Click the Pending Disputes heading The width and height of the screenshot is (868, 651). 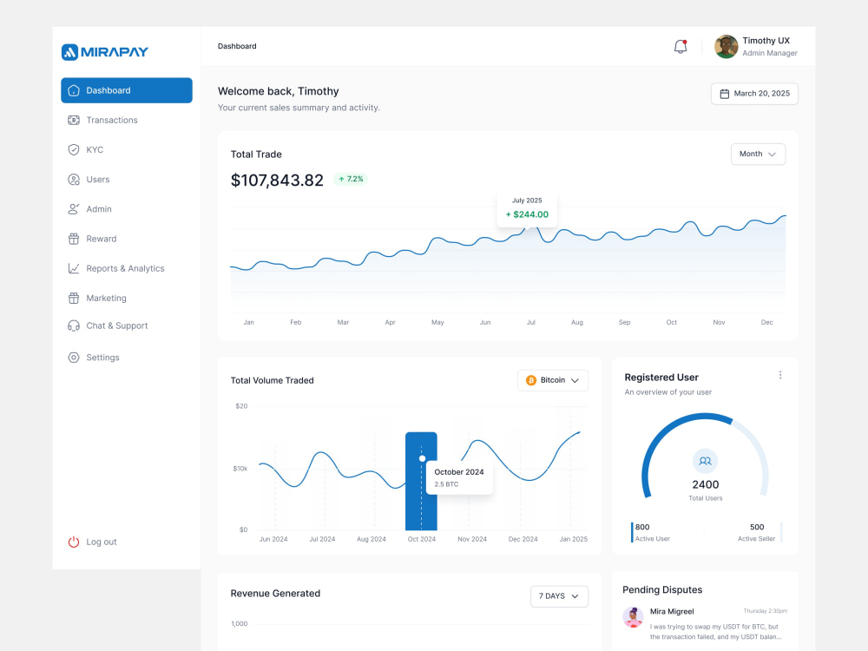(662, 590)
